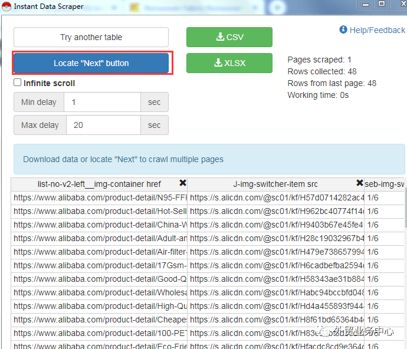This screenshot has height=349, width=407.
Task: Select the 100-PET product-detail URL cell
Action: pos(99,333)
